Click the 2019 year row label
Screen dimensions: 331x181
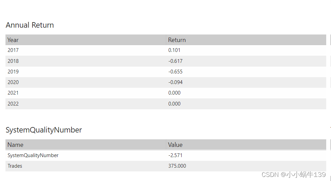(13, 72)
